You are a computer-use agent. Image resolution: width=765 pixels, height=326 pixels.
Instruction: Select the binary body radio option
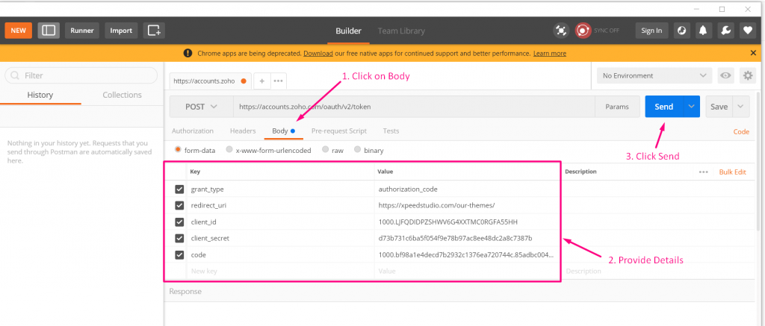(x=358, y=150)
